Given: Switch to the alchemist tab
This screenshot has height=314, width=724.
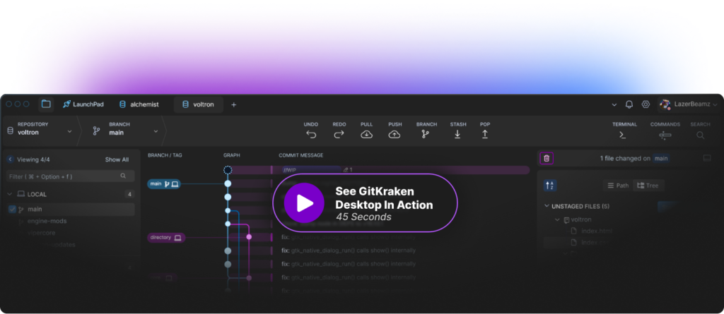Looking at the screenshot, I should pyautogui.click(x=139, y=104).
